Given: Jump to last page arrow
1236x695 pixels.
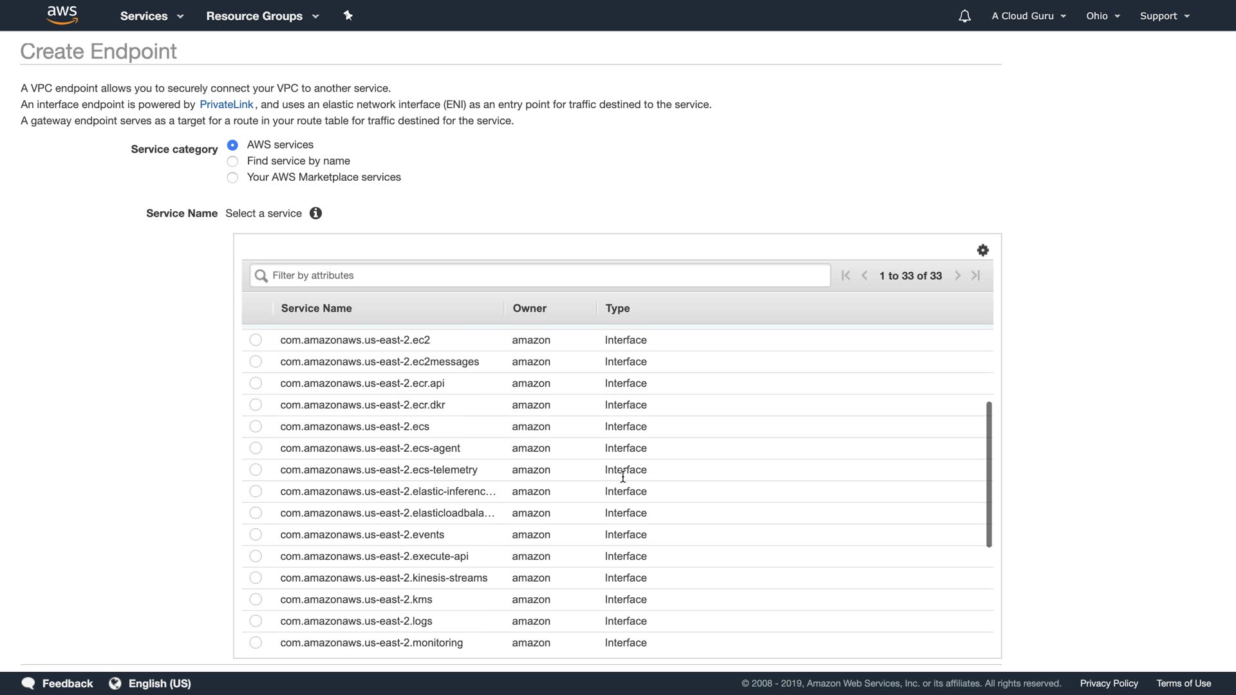Looking at the screenshot, I should click(976, 275).
